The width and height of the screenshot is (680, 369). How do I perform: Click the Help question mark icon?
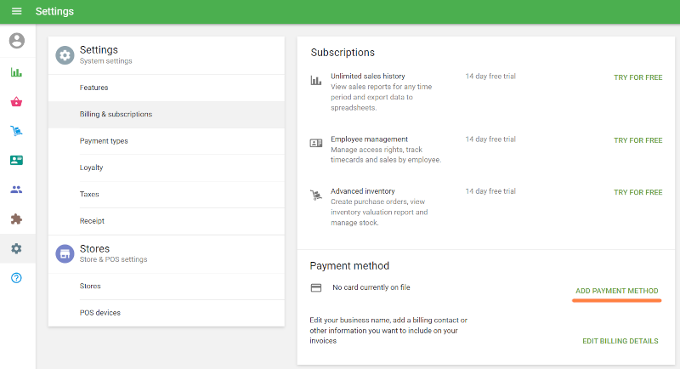pos(17,278)
